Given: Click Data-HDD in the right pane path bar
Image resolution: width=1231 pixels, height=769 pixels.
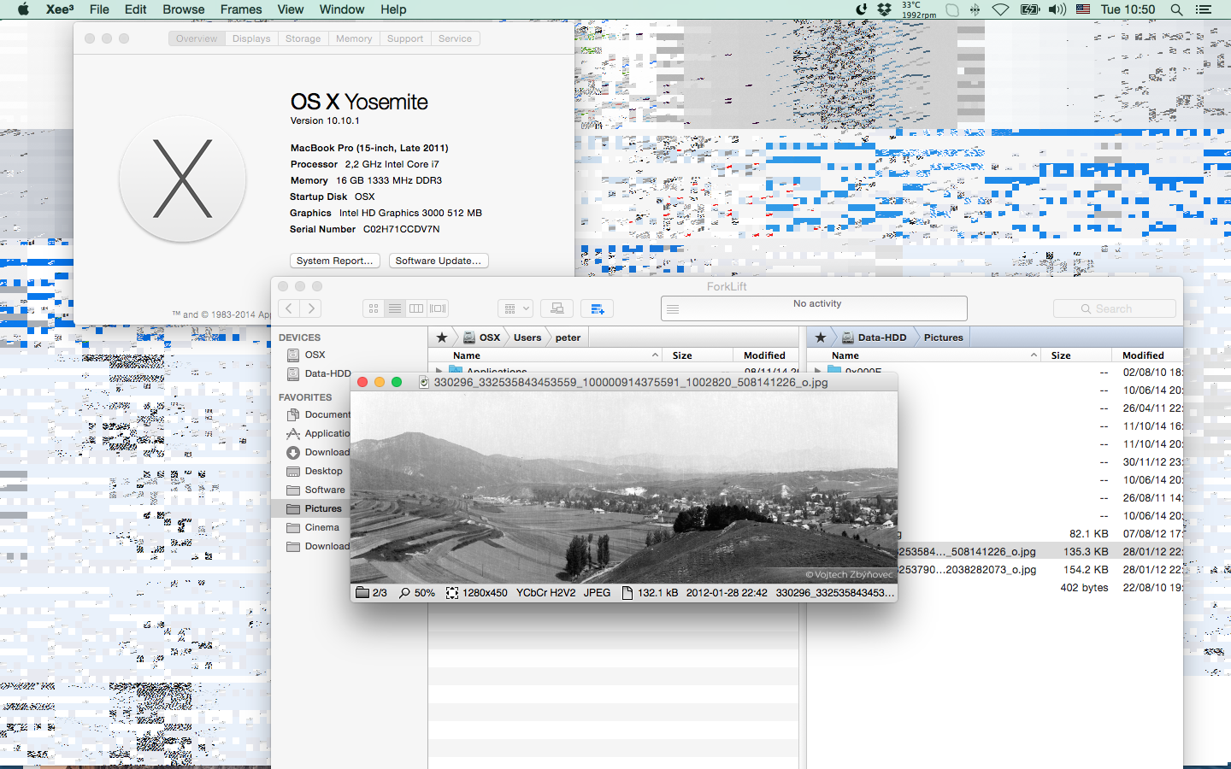Looking at the screenshot, I should pos(873,338).
